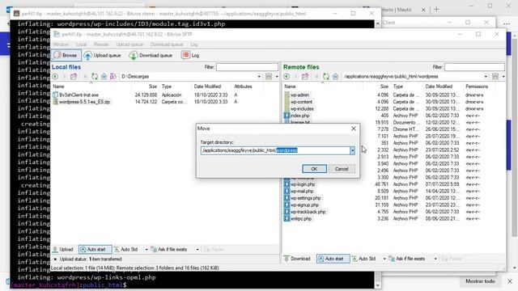The width and height of the screenshot is (518, 291).
Task: Open Auto Std dropdown in local pane
Action: click(146, 250)
